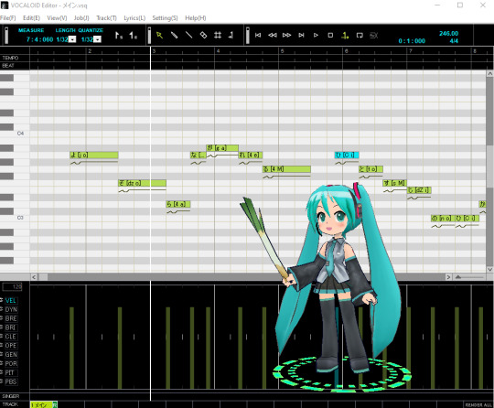Toggle the auto-scroll note icon in toolbar

pyautogui.click(x=231, y=36)
